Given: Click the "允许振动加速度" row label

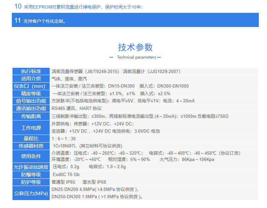Looking at the screenshot, I should coord(31,167).
